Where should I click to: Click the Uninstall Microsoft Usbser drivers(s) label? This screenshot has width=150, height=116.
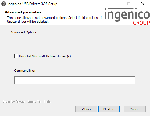[x=45, y=56]
